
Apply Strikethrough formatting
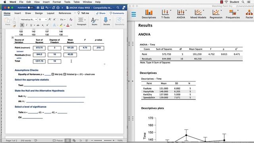pos(38,25)
